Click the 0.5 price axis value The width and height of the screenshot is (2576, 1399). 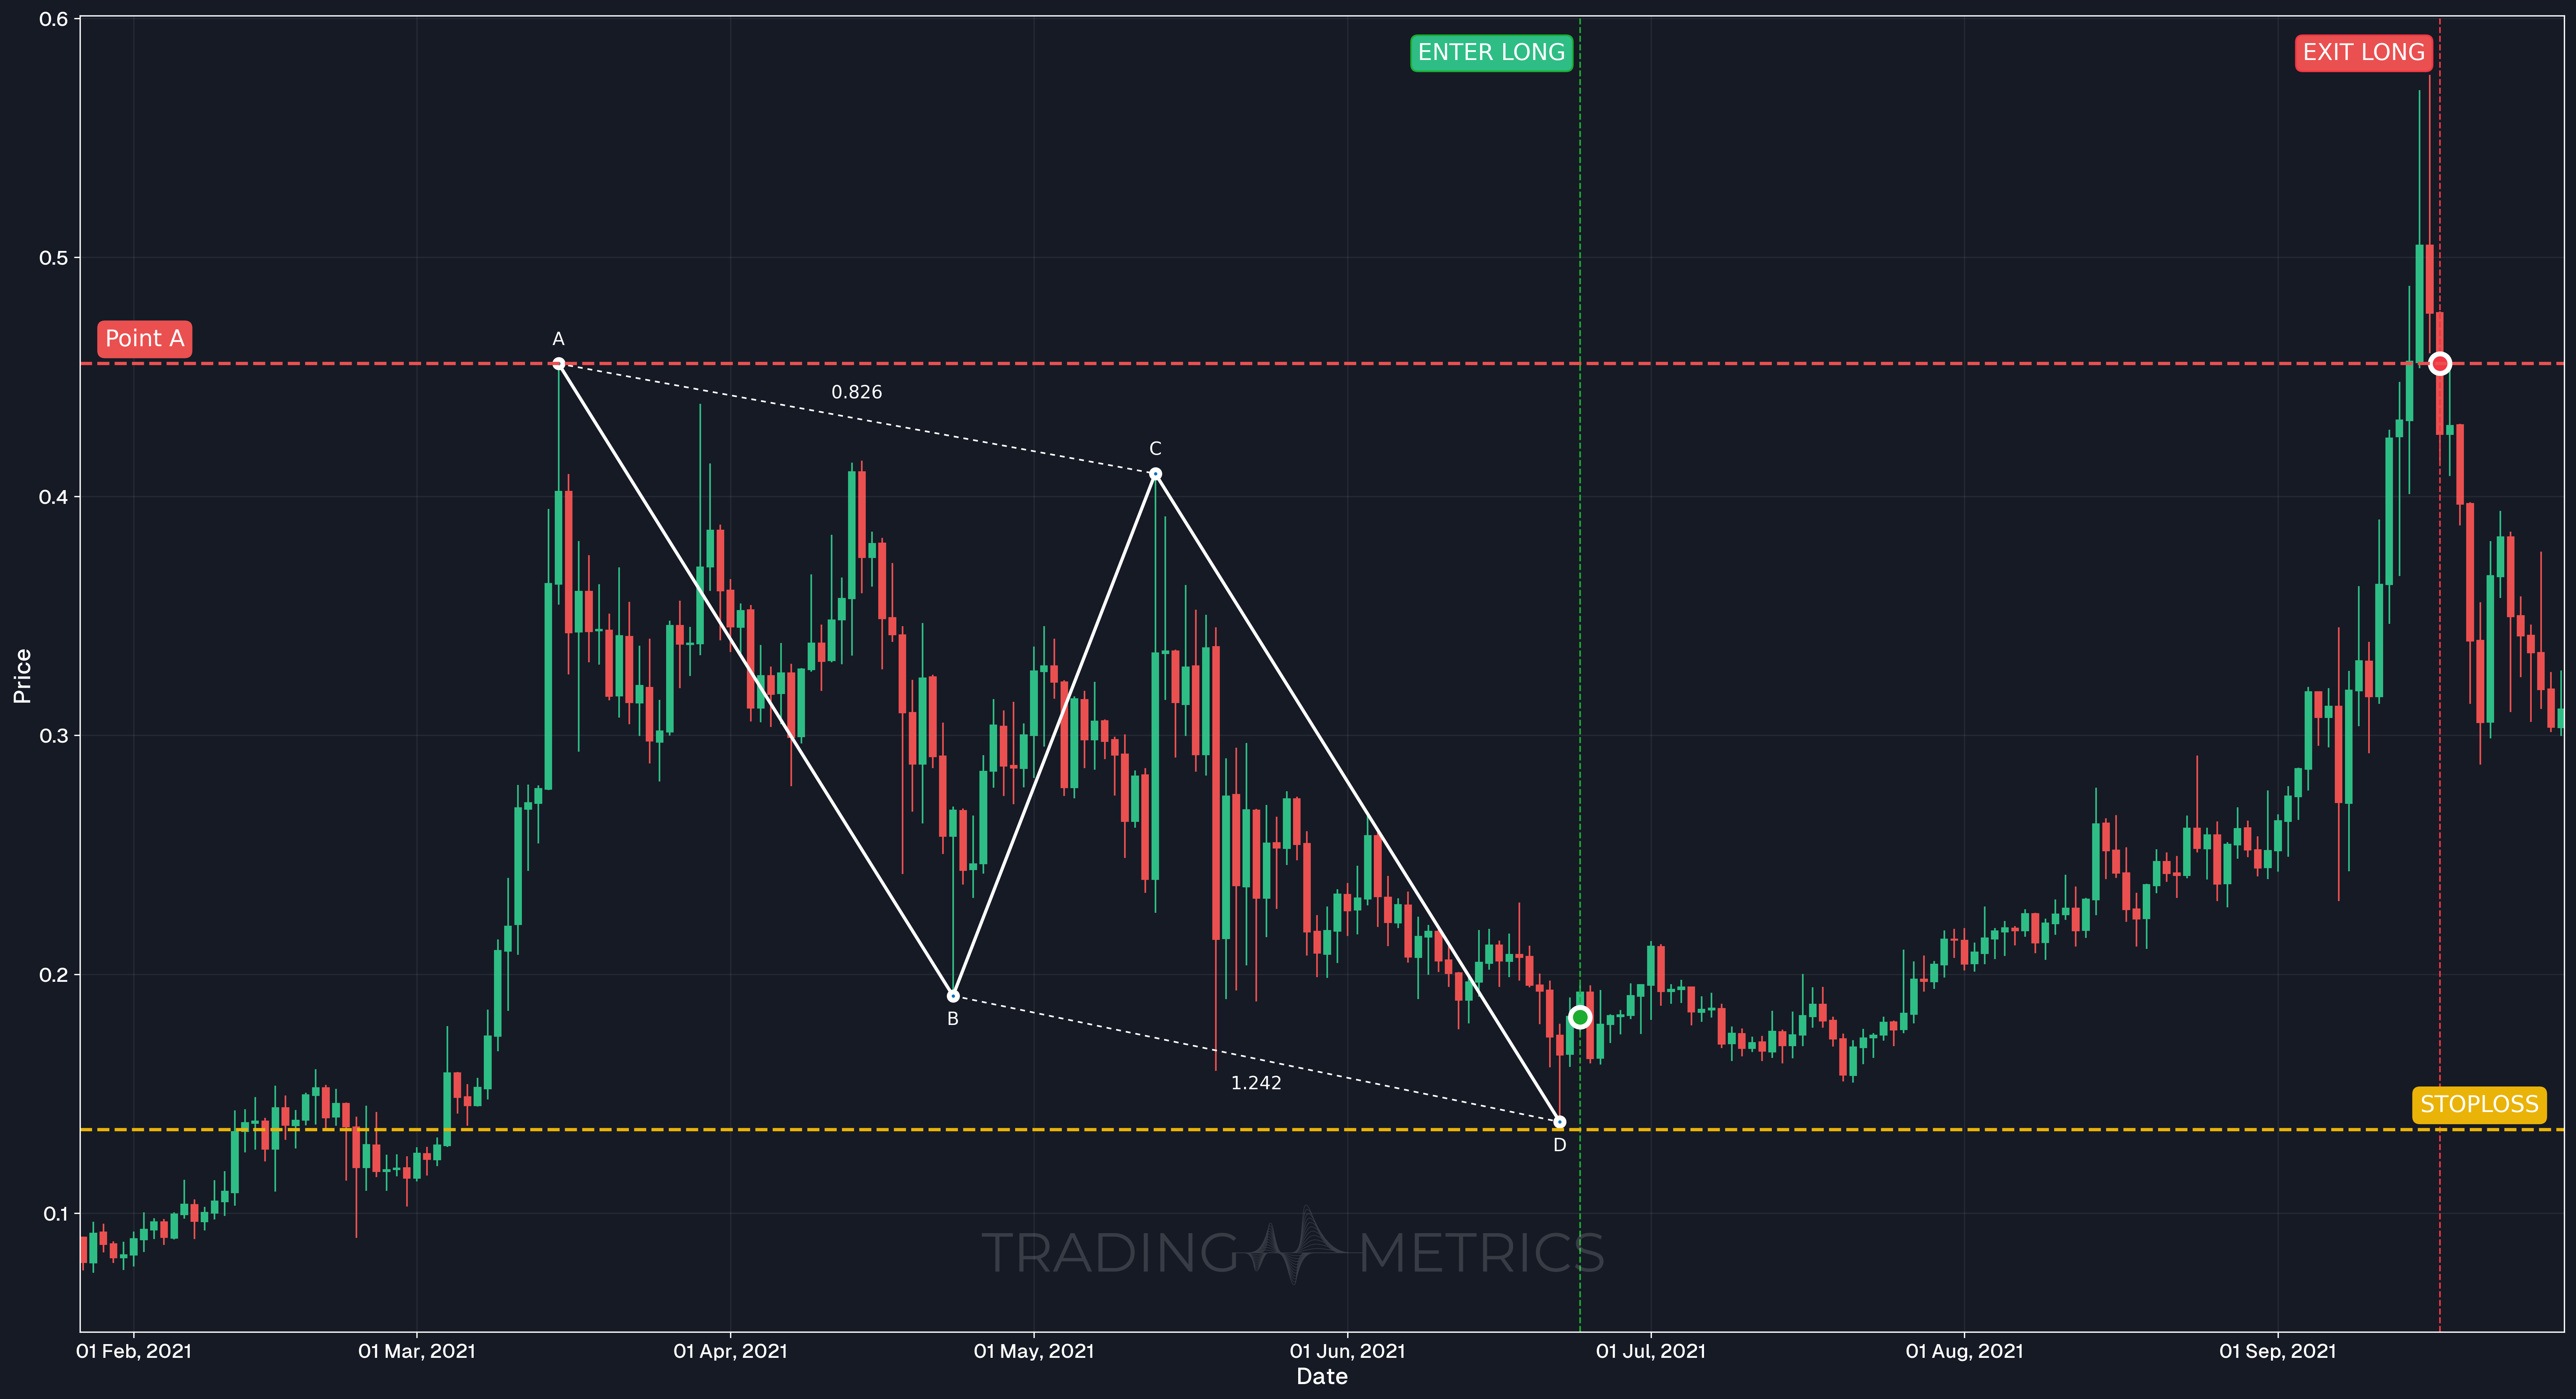(53, 258)
